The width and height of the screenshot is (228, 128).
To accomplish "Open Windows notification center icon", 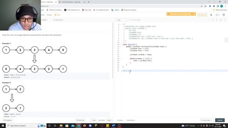I will (x=224, y=126).
